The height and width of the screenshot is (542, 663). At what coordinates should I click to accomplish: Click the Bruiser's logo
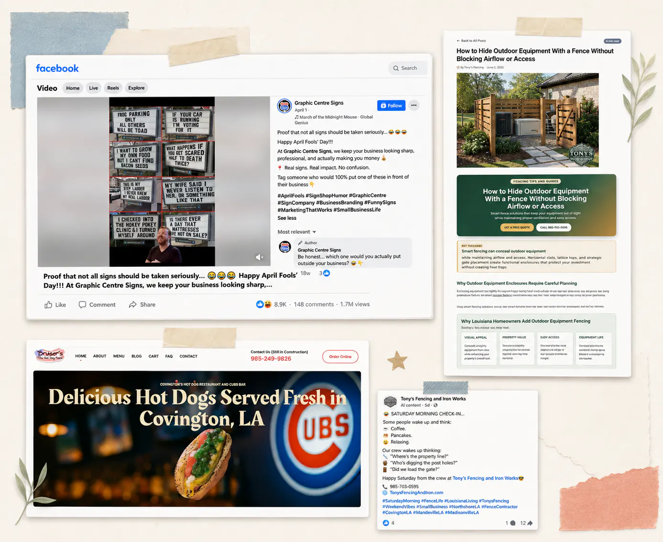point(50,355)
